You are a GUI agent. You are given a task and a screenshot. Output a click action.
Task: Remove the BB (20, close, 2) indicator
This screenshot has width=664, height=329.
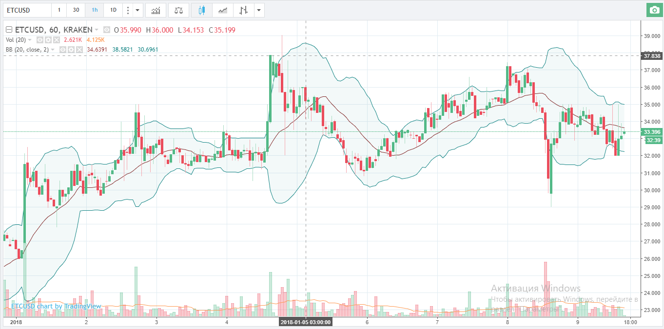pyautogui.click(x=79, y=50)
